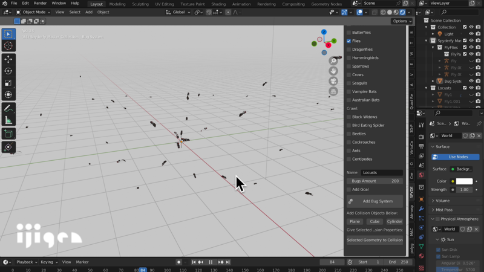Select the Cursor tool
The width and height of the screenshot is (484, 272).
(8, 46)
